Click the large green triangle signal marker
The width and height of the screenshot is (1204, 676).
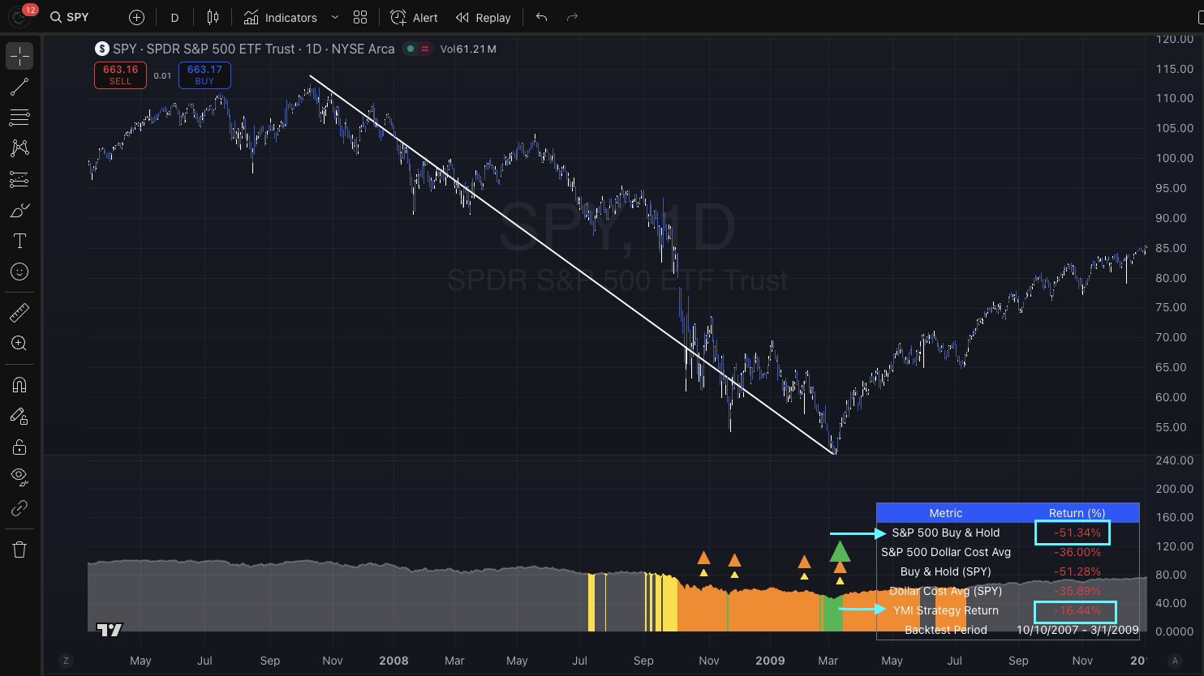(x=840, y=552)
